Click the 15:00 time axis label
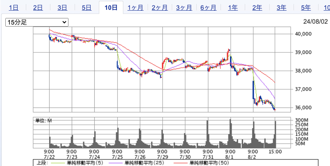This screenshot has height=166, width=330. click(275, 152)
